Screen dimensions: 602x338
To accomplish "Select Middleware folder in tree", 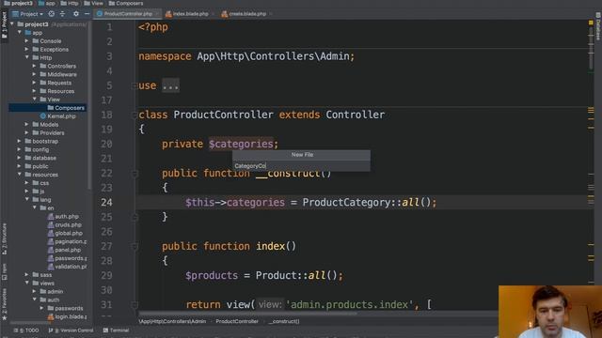I will (58, 74).
